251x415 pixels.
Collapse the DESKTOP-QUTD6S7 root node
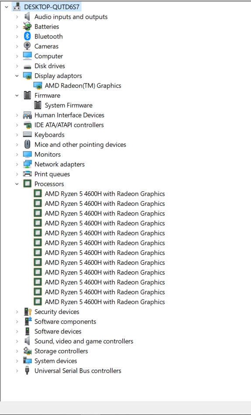(7, 7)
